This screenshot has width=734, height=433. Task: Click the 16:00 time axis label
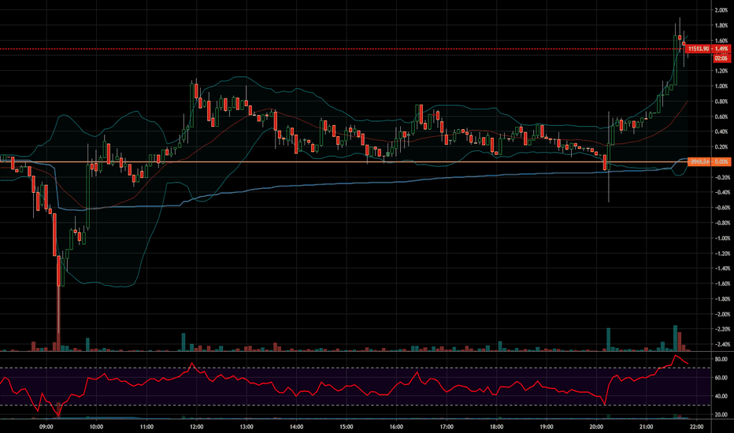coord(396,427)
